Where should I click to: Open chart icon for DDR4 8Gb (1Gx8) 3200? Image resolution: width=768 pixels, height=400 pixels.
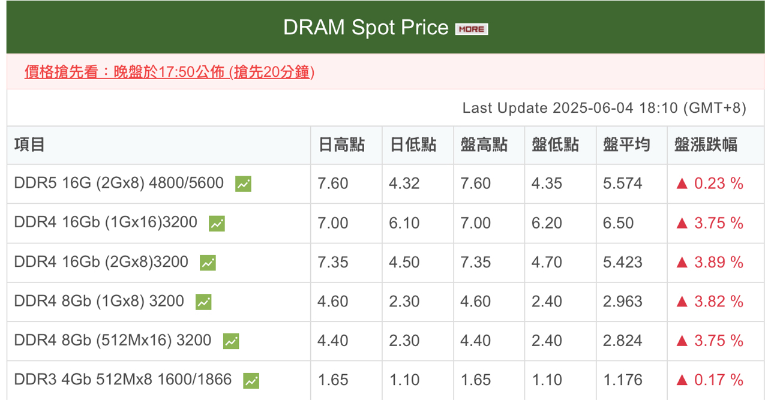coord(203,302)
